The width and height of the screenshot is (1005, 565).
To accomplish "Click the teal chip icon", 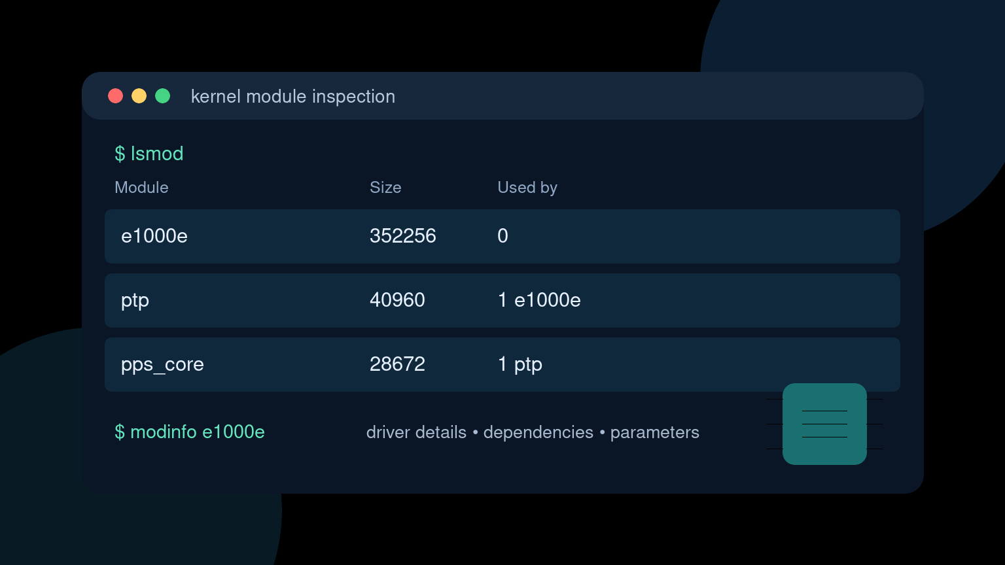I will [824, 424].
